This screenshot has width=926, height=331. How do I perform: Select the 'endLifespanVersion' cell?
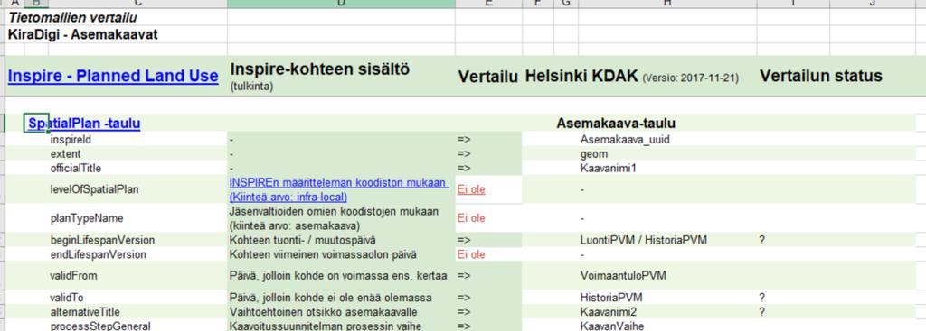click(98, 254)
